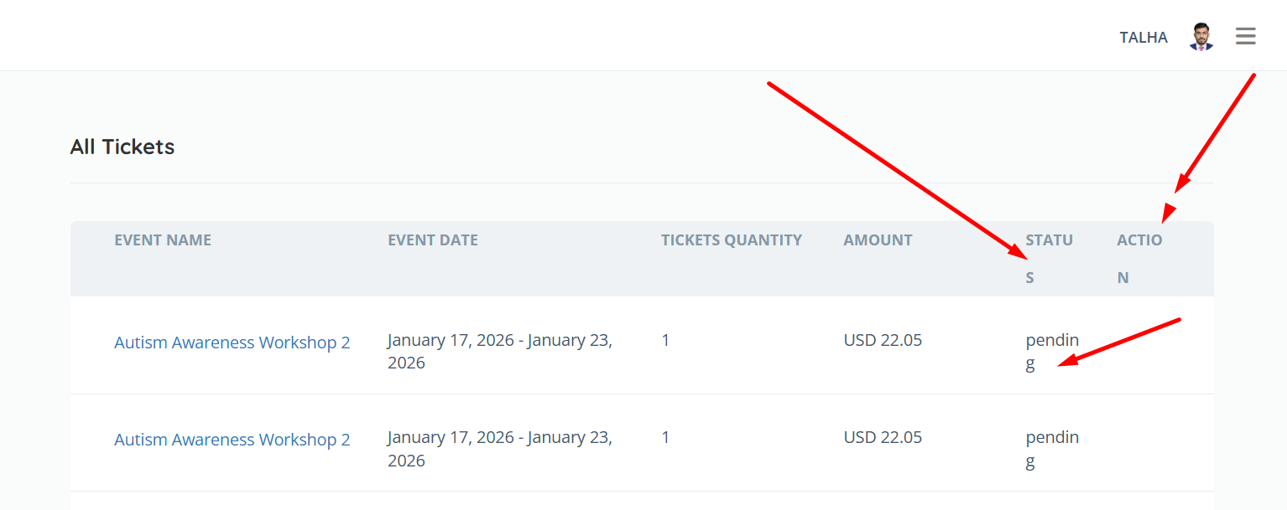Click the second row's USD 22.05 amount
1287x510 pixels.
(883, 437)
